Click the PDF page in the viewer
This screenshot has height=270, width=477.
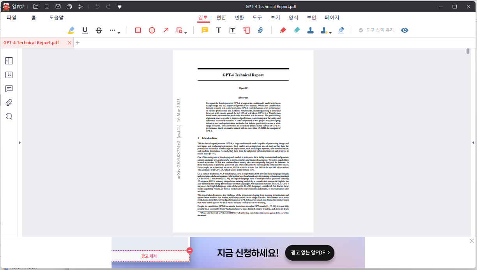pos(243,141)
